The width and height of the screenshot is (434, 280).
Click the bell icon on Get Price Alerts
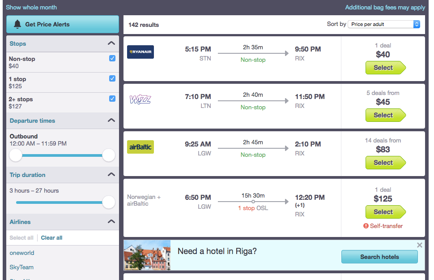click(17, 24)
